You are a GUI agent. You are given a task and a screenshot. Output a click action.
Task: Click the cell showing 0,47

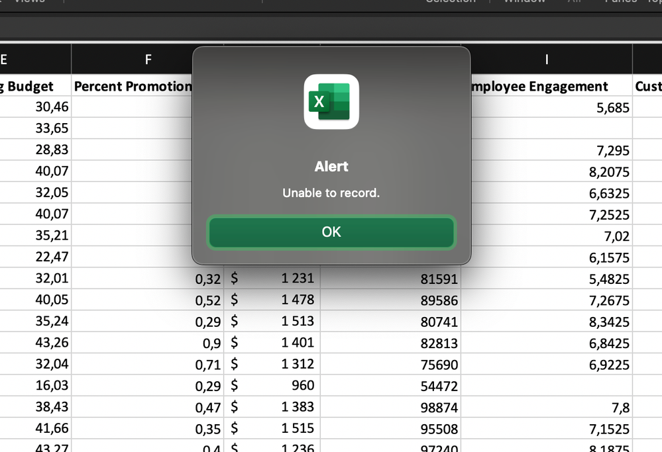pos(148,407)
